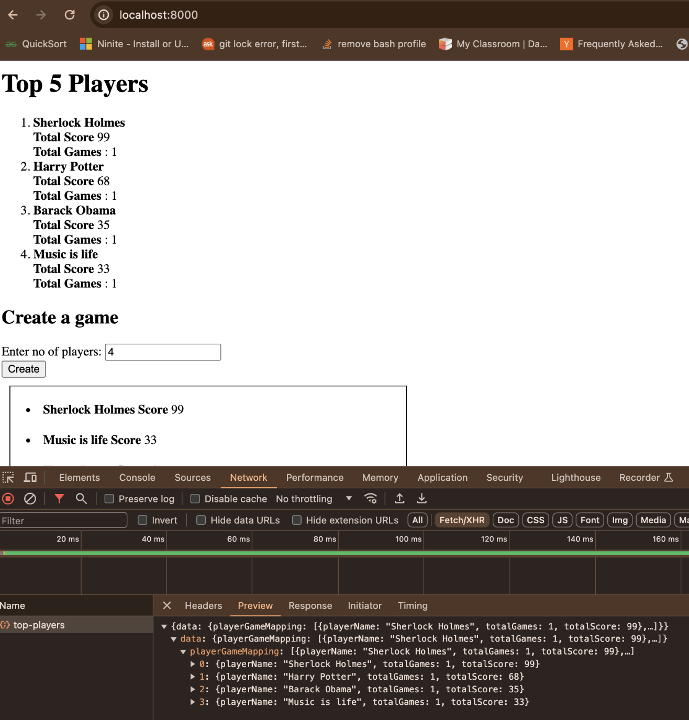The width and height of the screenshot is (689, 720).
Task: Click the record network log icon
Action: coord(8,499)
